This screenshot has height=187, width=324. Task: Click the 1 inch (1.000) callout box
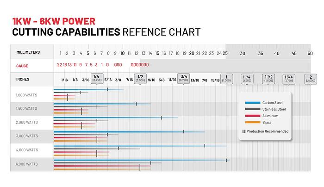(x=226, y=78)
